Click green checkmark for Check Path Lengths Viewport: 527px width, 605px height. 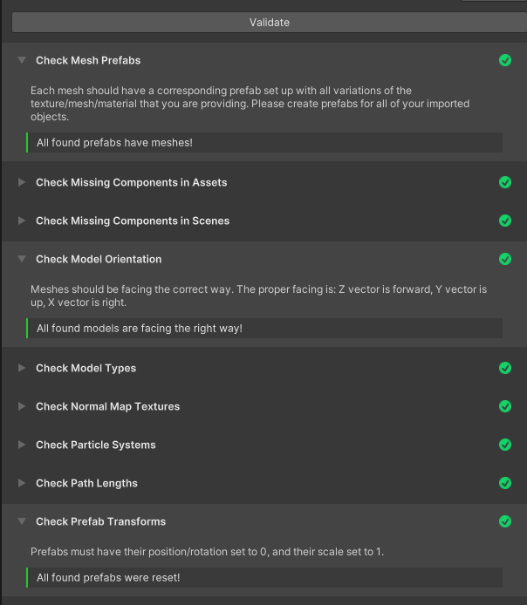coord(504,483)
